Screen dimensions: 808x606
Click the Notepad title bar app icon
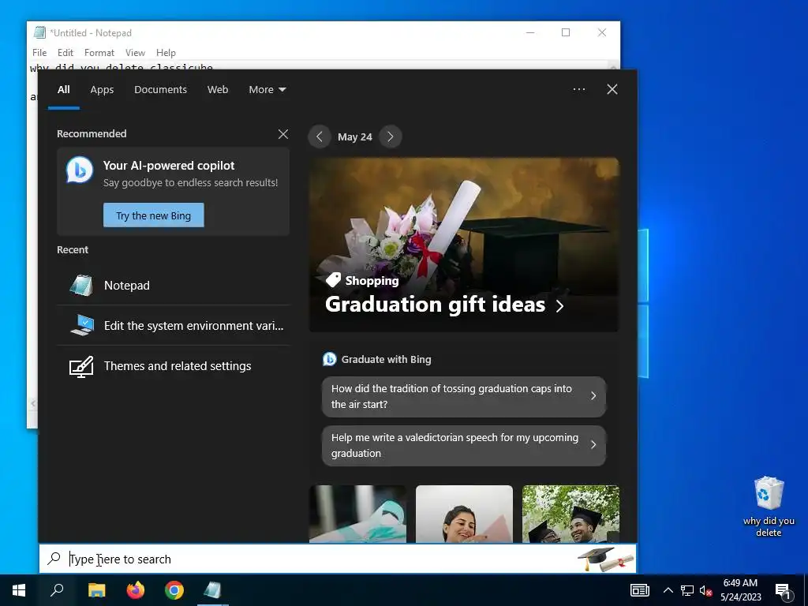coord(39,32)
